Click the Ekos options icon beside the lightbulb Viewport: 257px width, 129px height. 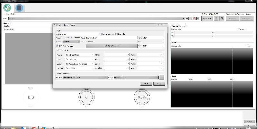222,19
